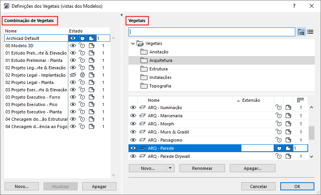The height and width of the screenshot is (195, 321).
Task: Open the Novo dropdown arrow under layers list
Action: pos(170,168)
